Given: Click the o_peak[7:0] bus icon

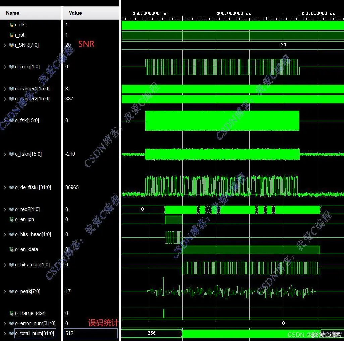Looking at the screenshot, I should [x=12, y=292].
